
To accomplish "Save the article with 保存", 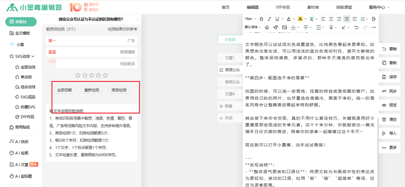I will pos(389,77).
